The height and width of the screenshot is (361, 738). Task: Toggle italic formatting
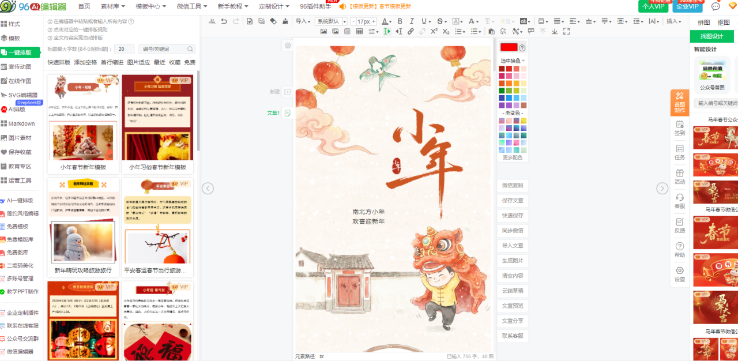[412, 21]
